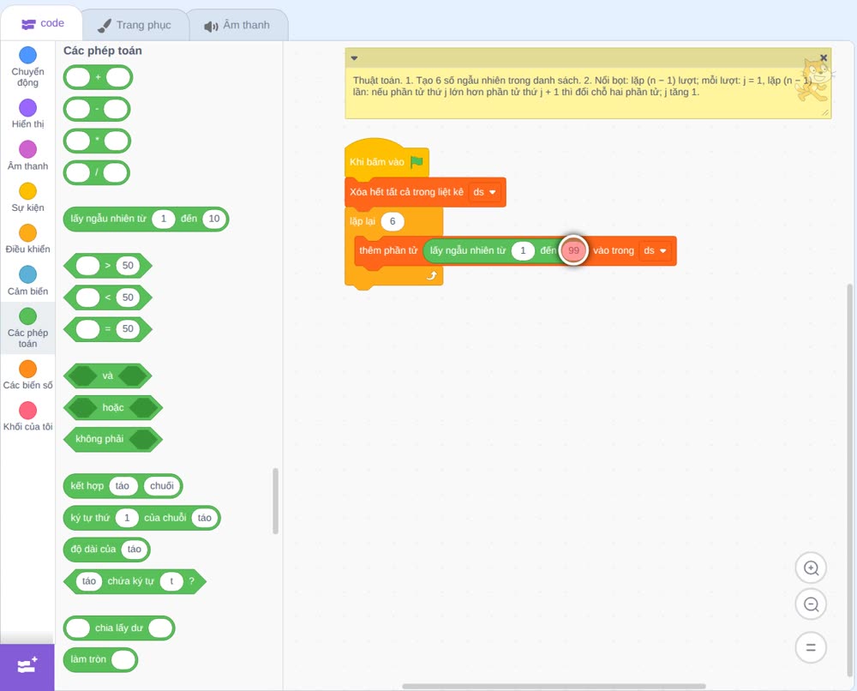Click the Các biến số category
The image size is (857, 691).
point(28,375)
